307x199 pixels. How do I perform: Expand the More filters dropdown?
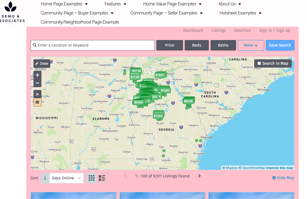pos(251,45)
